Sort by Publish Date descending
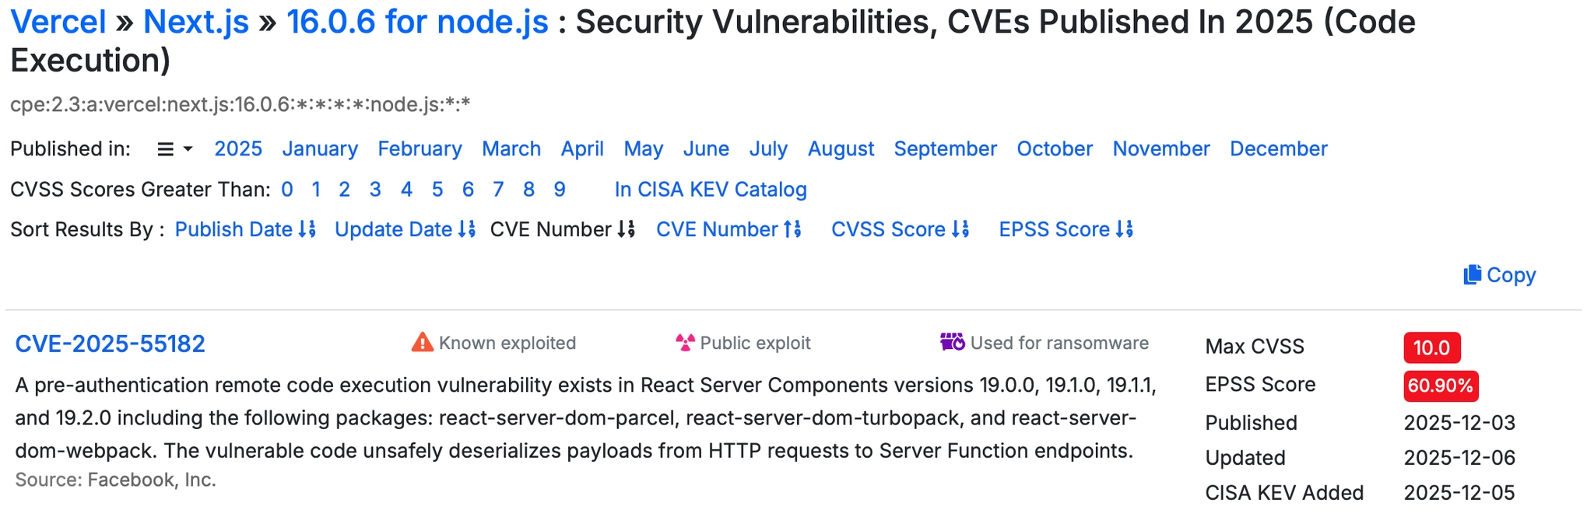This screenshot has height=527, width=1594. click(244, 229)
